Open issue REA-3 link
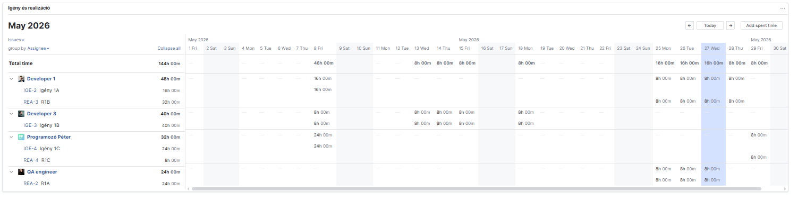 [x=31, y=102]
